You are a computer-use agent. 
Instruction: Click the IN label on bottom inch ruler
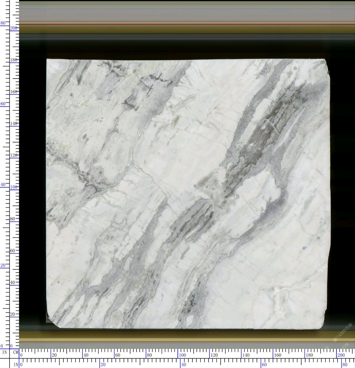[x=16, y=365]
